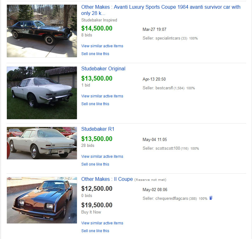Viewport: 252px width, 239px height.
Task: View similar active items for Studebaker R1
Action: click(102, 157)
